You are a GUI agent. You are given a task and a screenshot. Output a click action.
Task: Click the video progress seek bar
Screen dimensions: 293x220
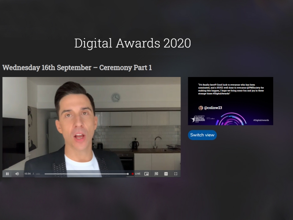pyautogui.click(x=86, y=174)
